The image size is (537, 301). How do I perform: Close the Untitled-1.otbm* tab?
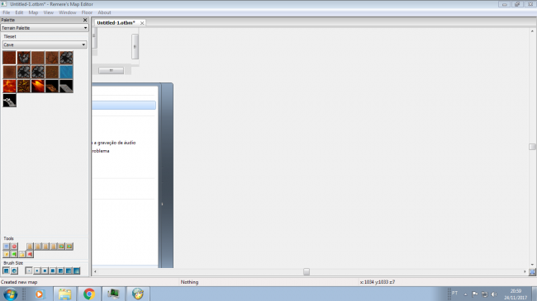(x=142, y=23)
